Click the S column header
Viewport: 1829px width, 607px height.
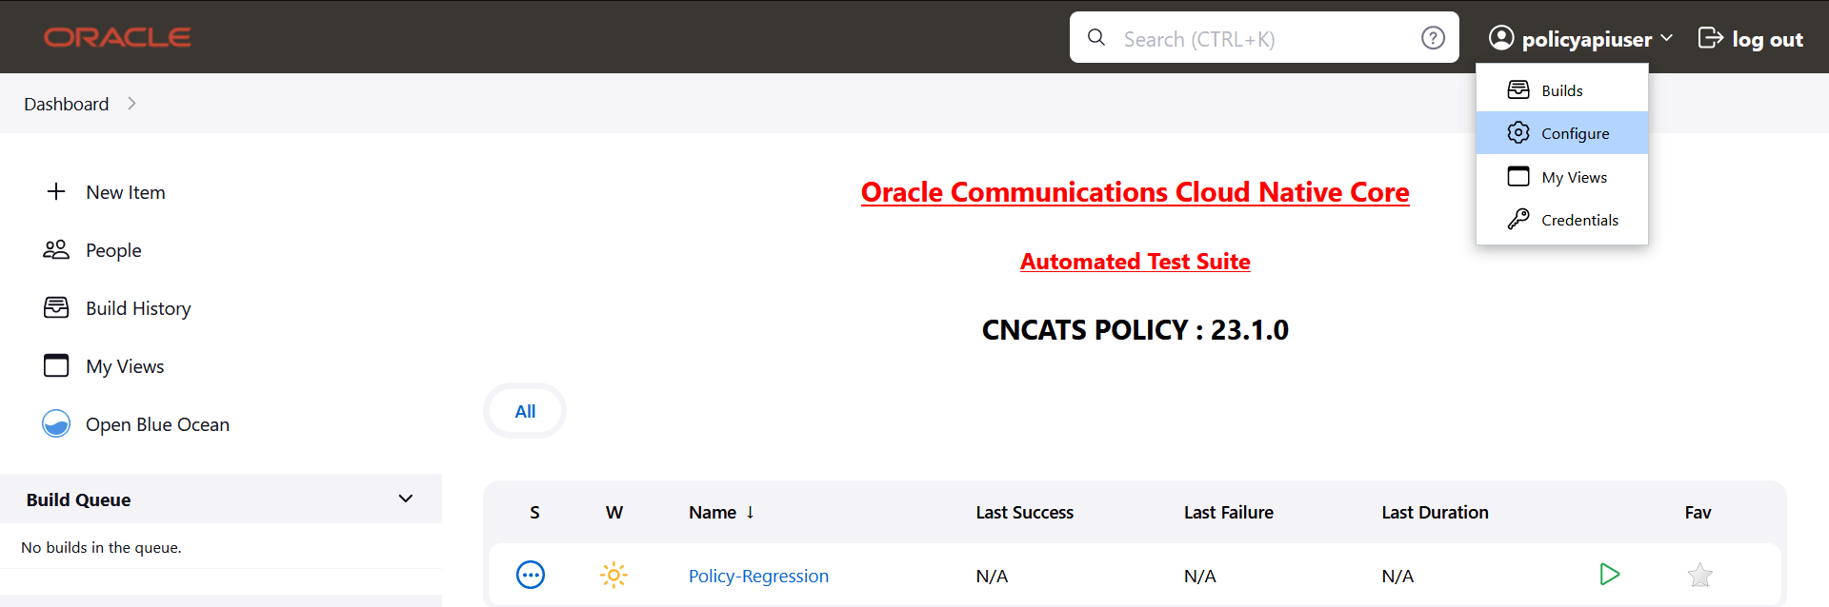click(x=534, y=512)
